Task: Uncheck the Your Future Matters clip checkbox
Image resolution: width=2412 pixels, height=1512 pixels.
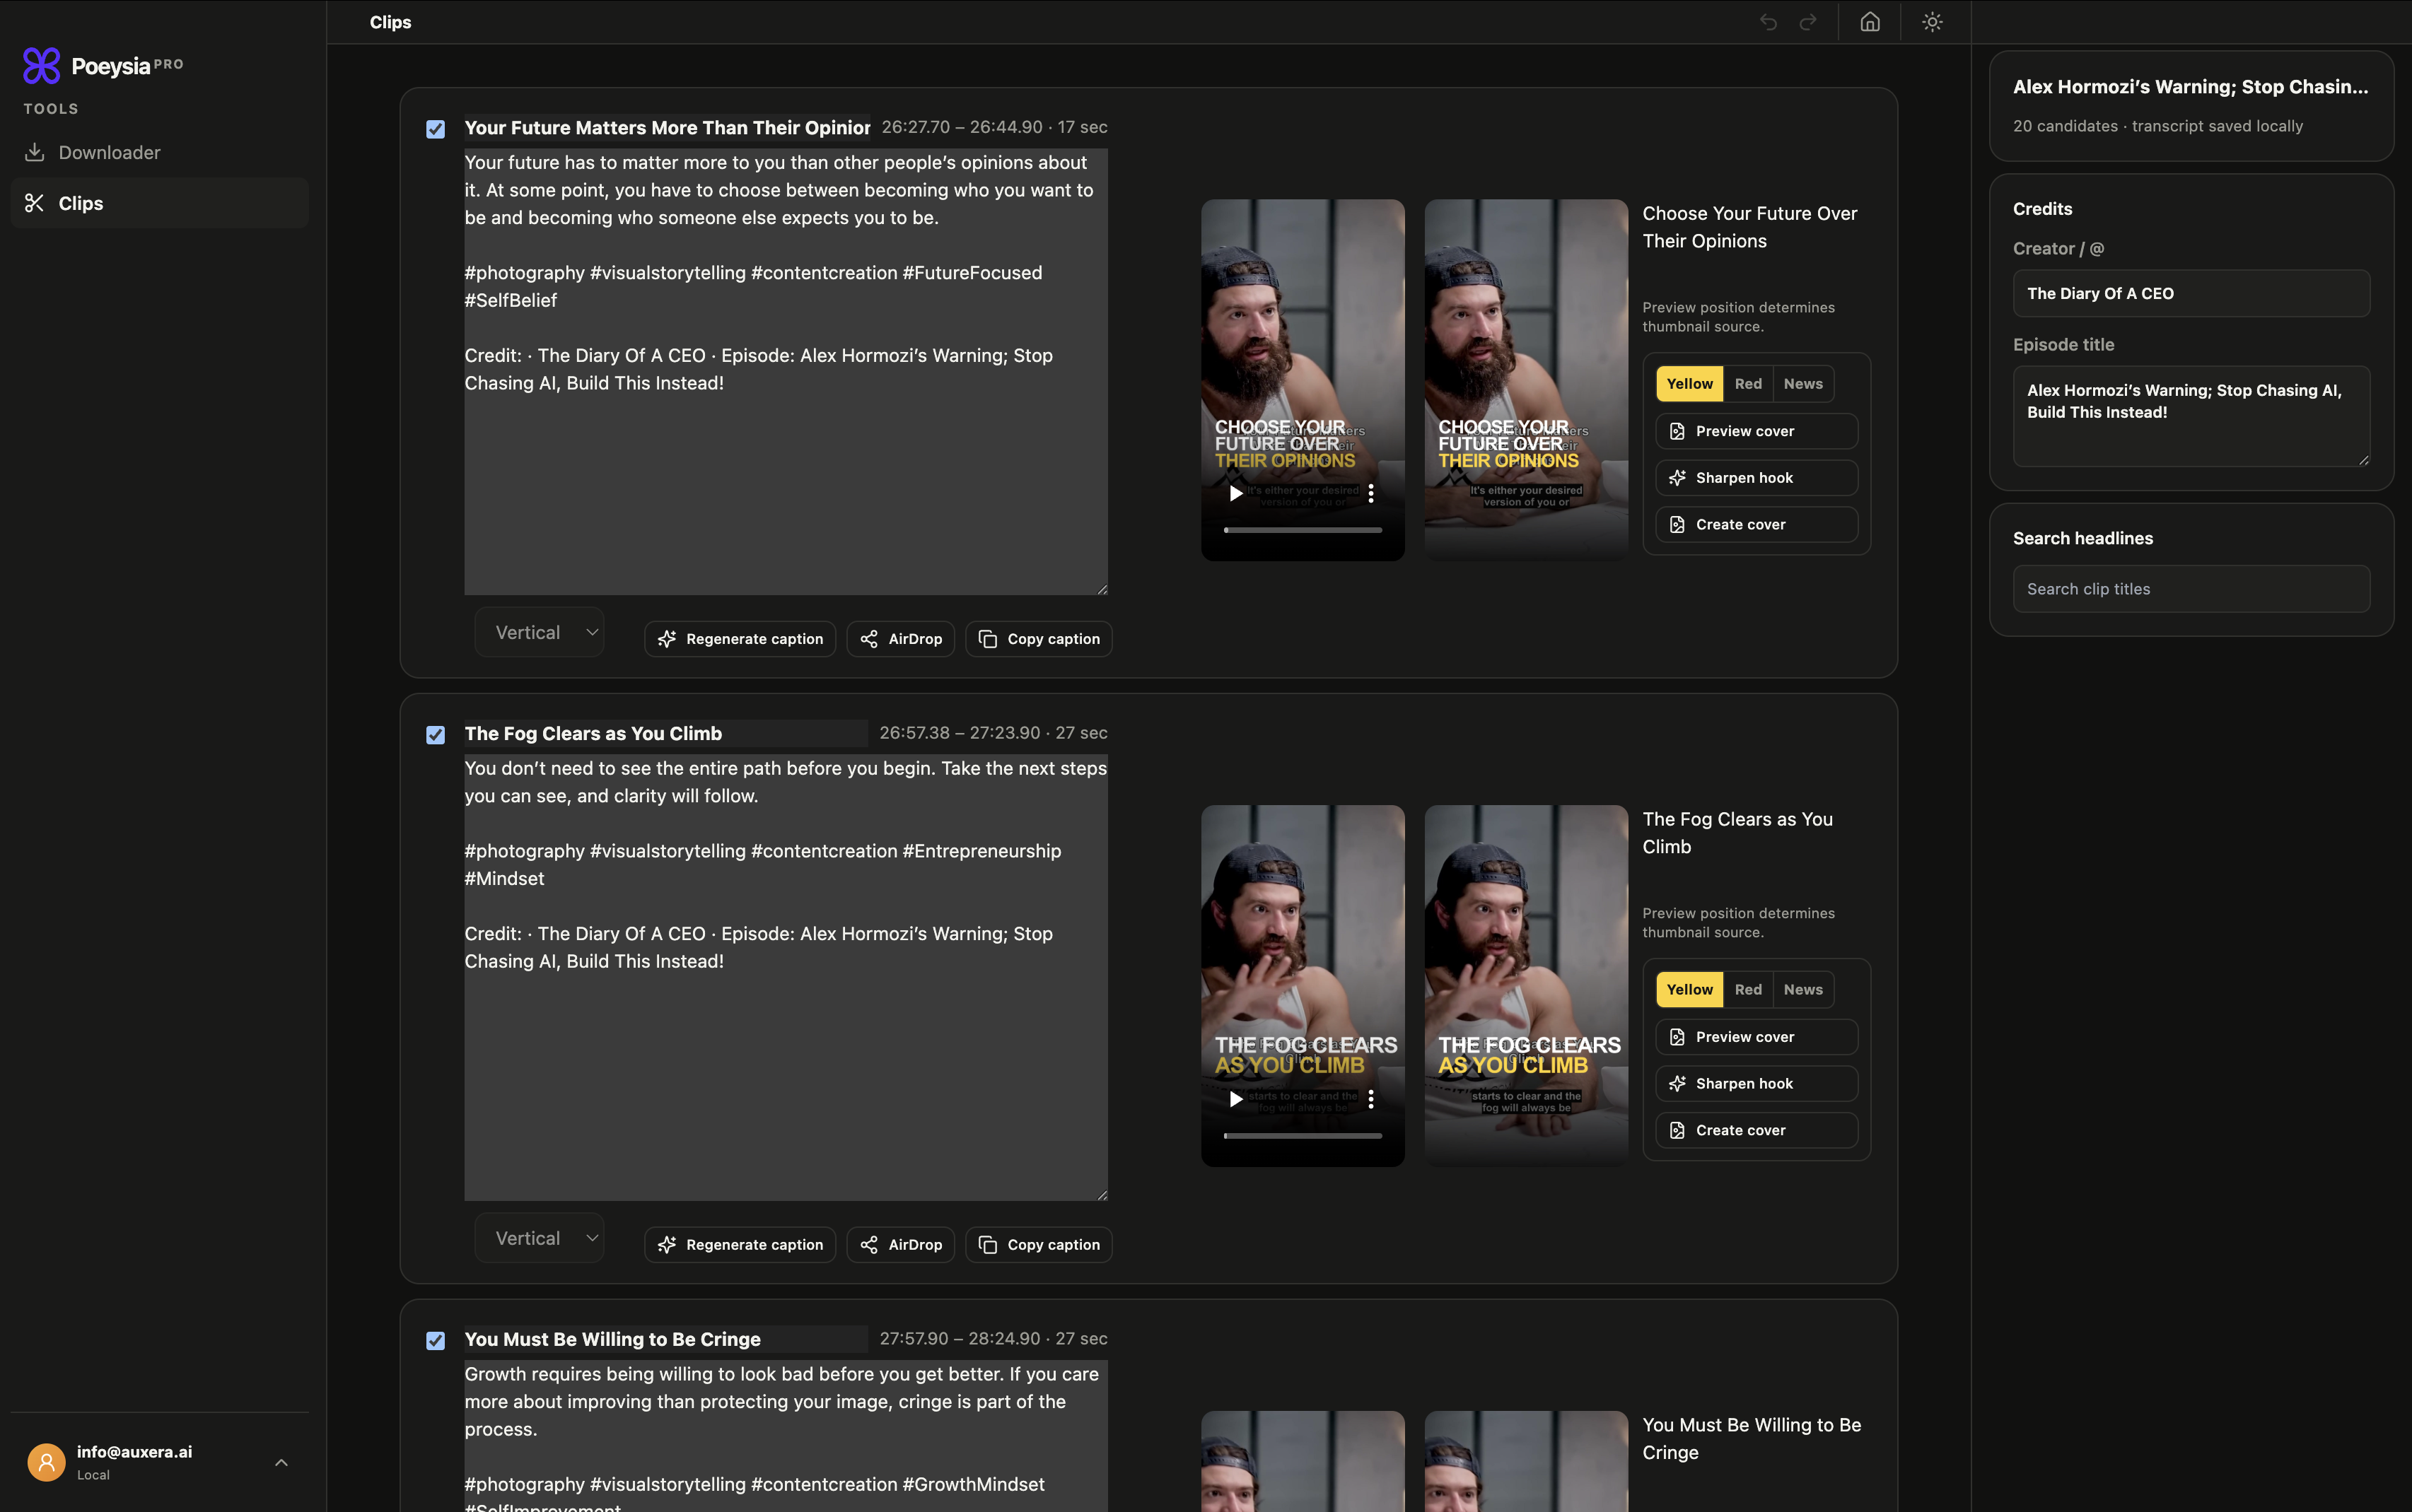Action: (435, 129)
